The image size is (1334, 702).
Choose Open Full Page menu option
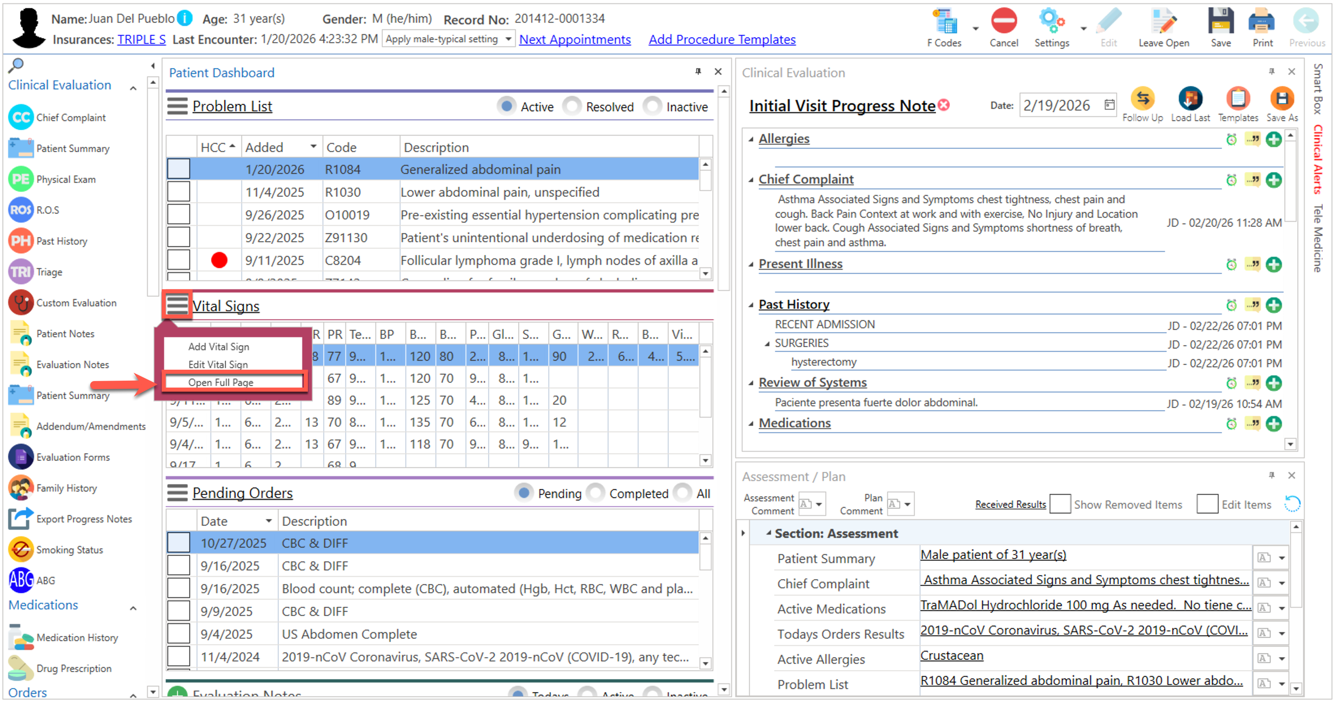tap(221, 382)
